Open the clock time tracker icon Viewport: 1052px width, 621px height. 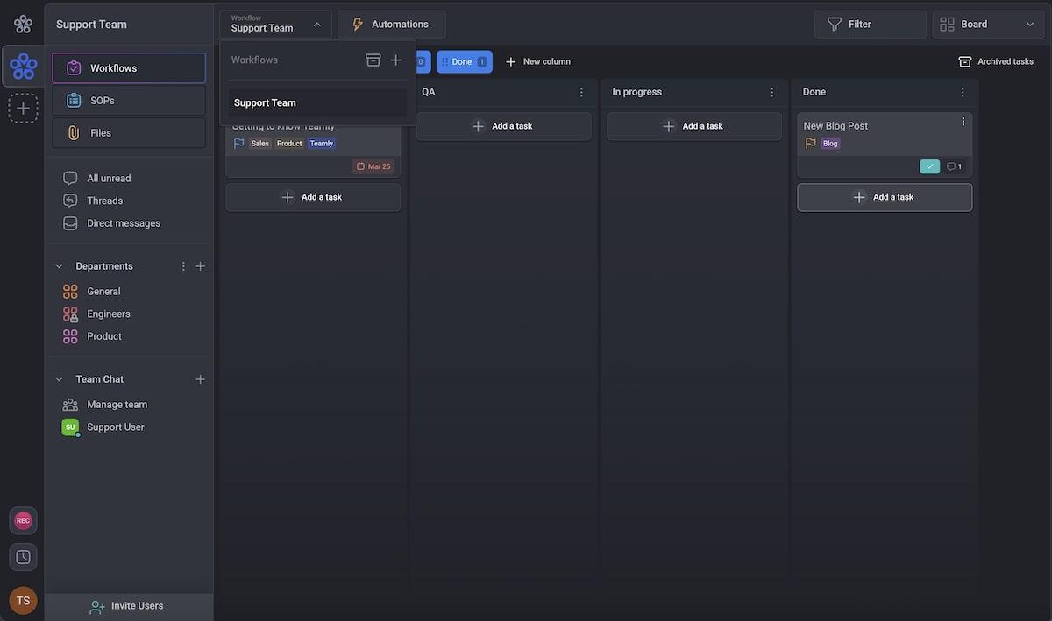point(23,557)
